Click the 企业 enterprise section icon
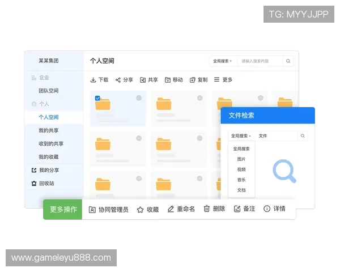340x272 pixels. coord(34,78)
